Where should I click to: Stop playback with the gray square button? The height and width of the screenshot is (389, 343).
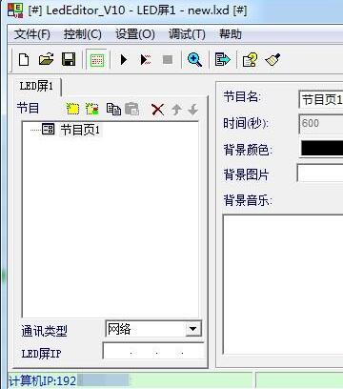pos(168,59)
